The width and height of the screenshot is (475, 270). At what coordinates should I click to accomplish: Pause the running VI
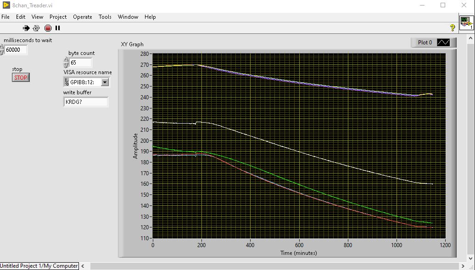coord(58,28)
